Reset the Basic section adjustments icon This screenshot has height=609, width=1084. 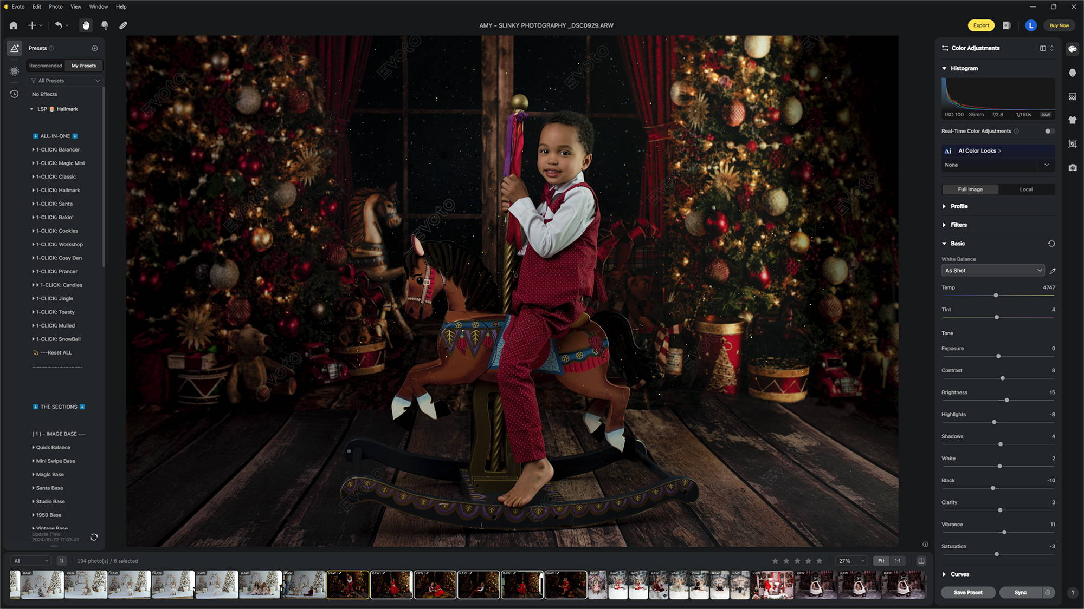pos(1051,244)
